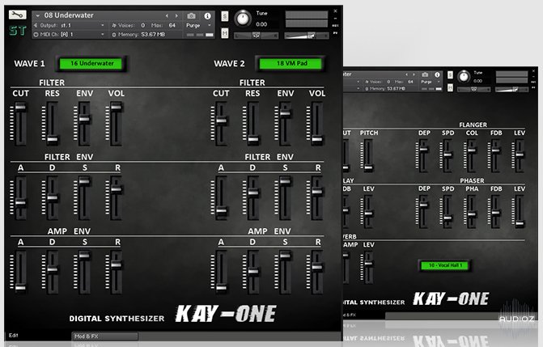Click Wave 1 Amp Env A slider
Image resolution: width=543 pixels, height=347 pixels.
pos(20,273)
